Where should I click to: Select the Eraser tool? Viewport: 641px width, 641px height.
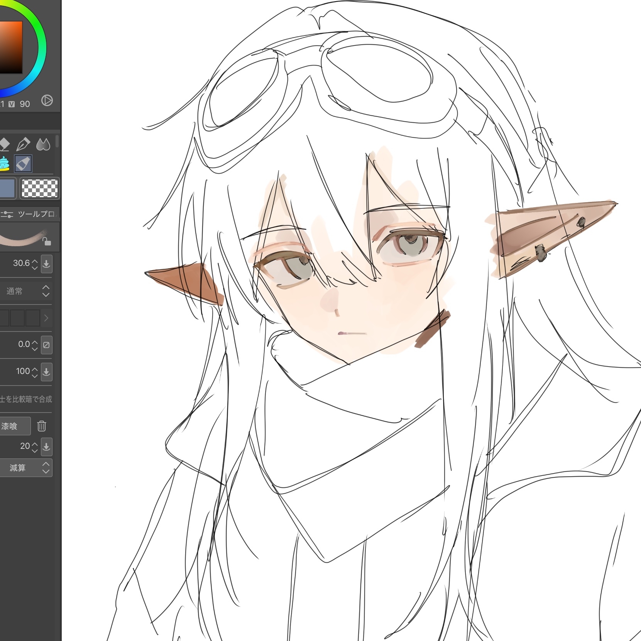click(4, 144)
